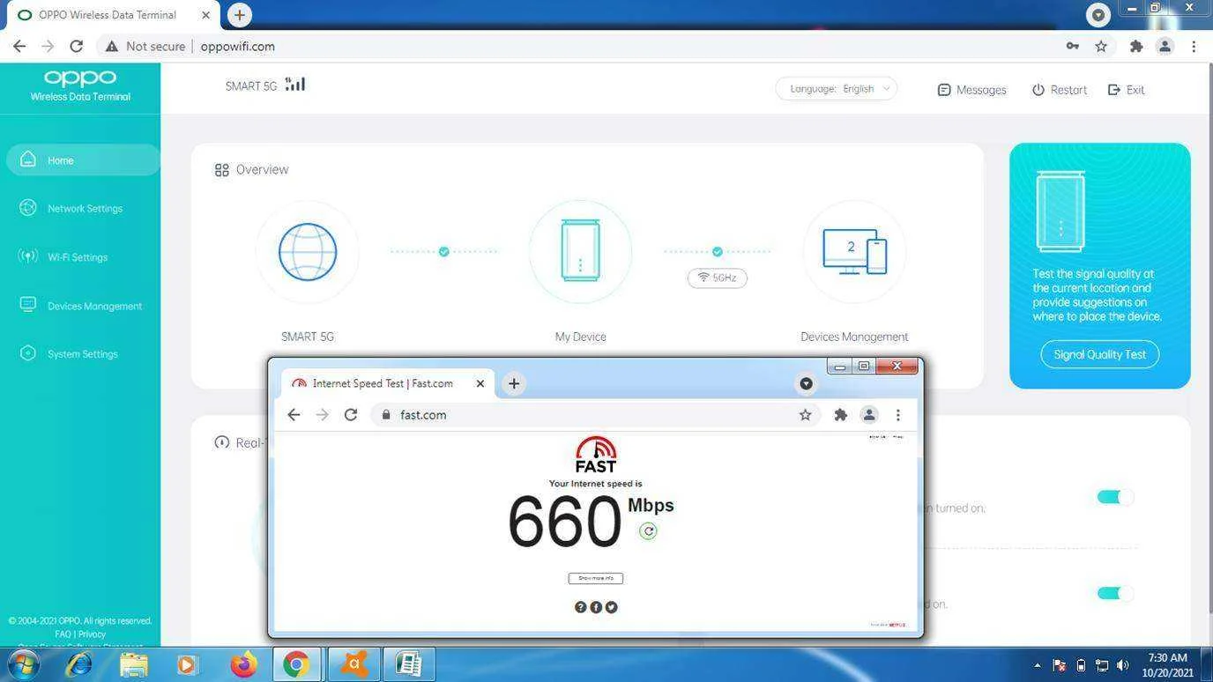Toggle the upper switch in the OPPO page
Image resolution: width=1213 pixels, height=682 pixels.
pos(1115,497)
